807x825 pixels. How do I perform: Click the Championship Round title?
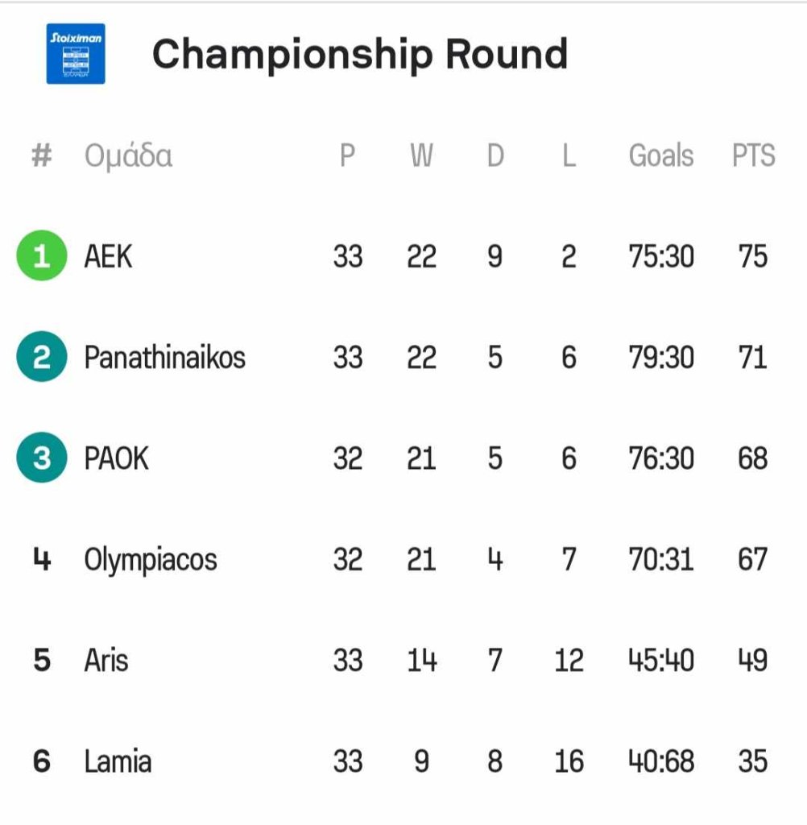(360, 54)
